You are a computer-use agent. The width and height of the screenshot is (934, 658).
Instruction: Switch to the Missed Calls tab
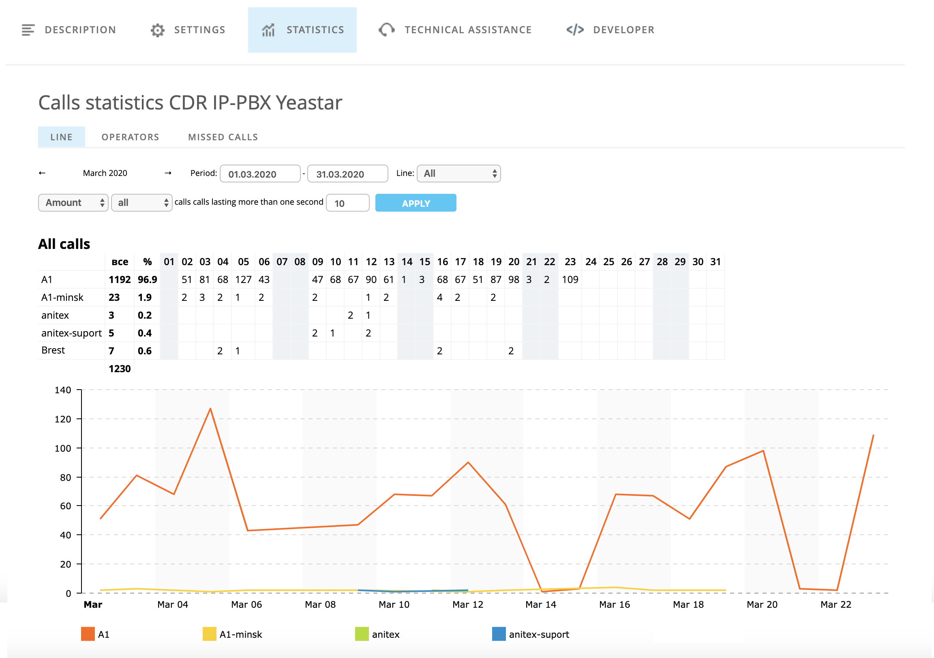(223, 137)
